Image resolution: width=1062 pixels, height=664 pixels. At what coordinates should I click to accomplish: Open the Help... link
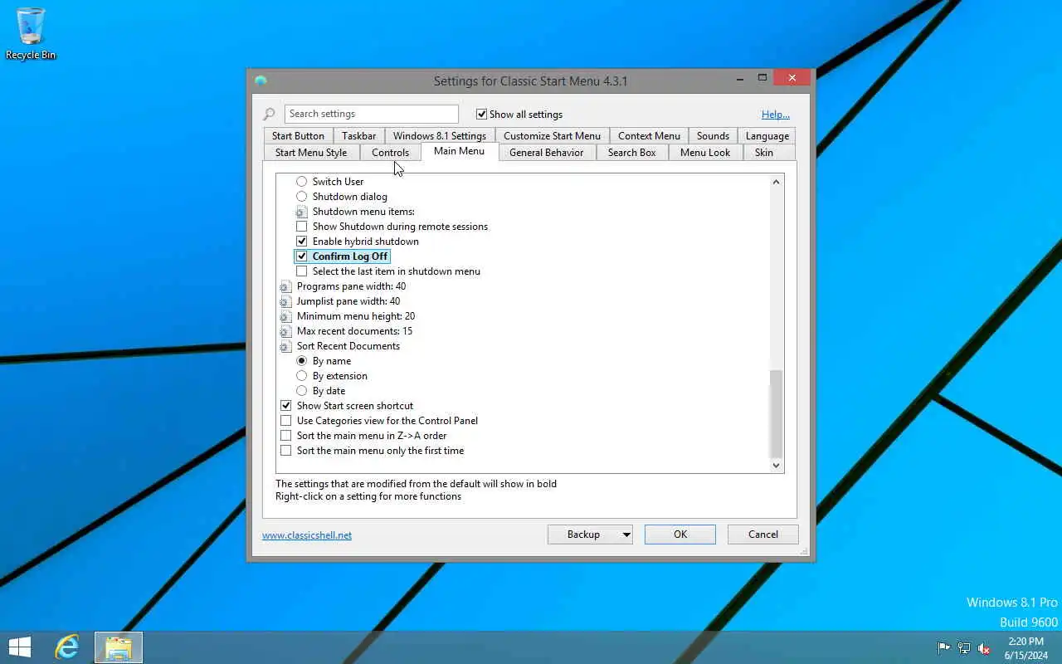click(x=776, y=115)
